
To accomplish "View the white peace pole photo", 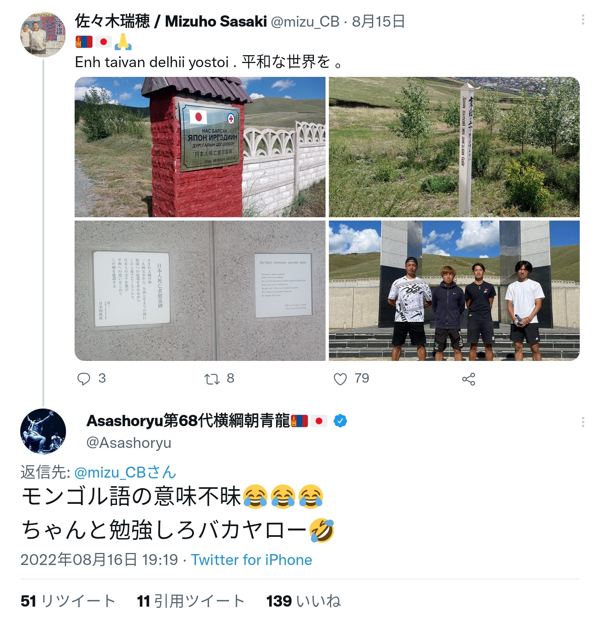I will click(x=454, y=147).
